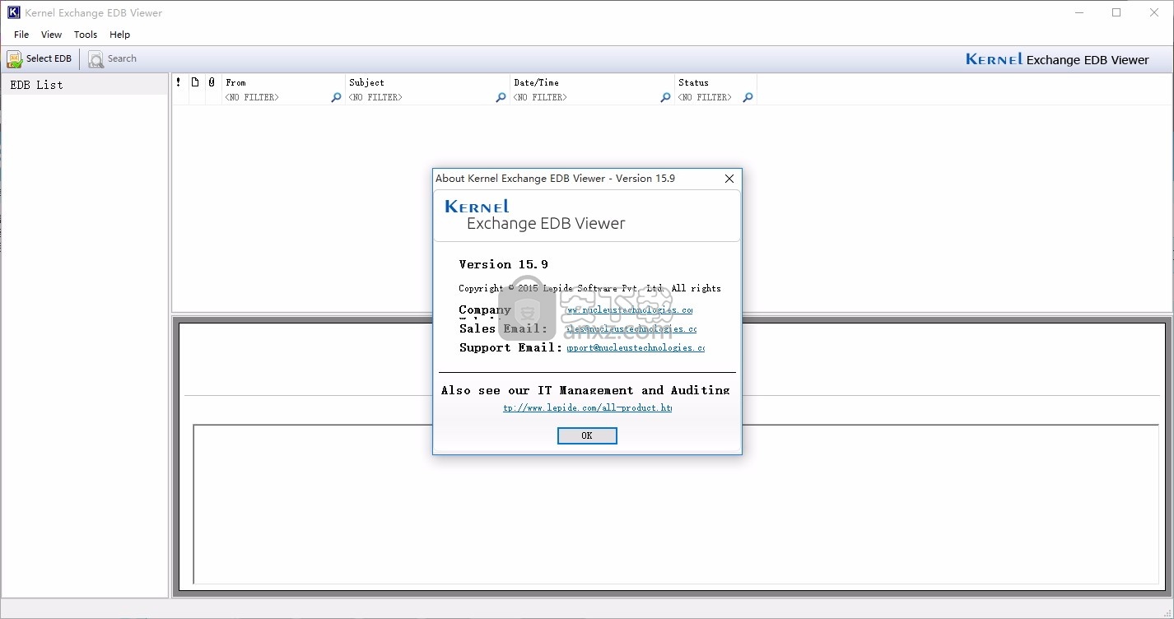This screenshot has width=1174, height=619.
Task: Click the Search toolbar icon
Action: [96, 59]
